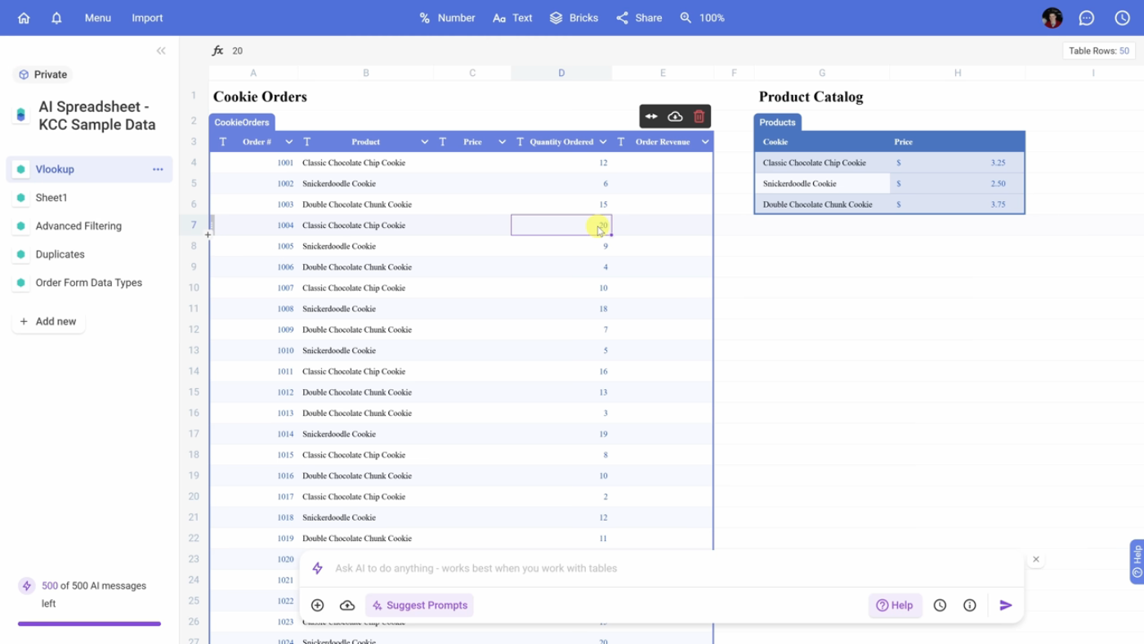Viewport: 1144px width, 644px height.
Task: Collapse the left sidebar
Action: point(161,51)
